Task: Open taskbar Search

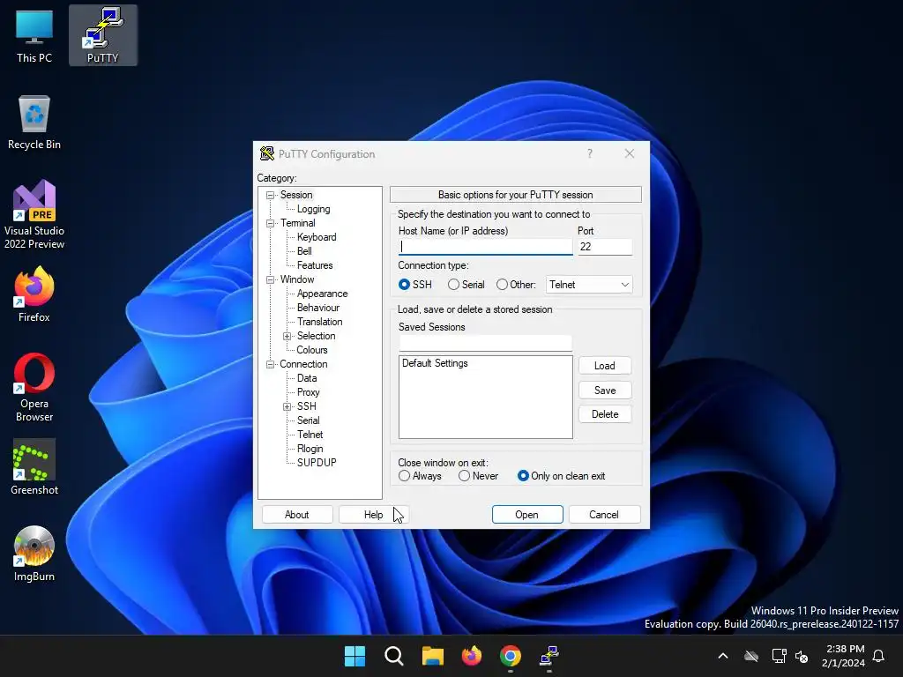Action: (x=394, y=656)
